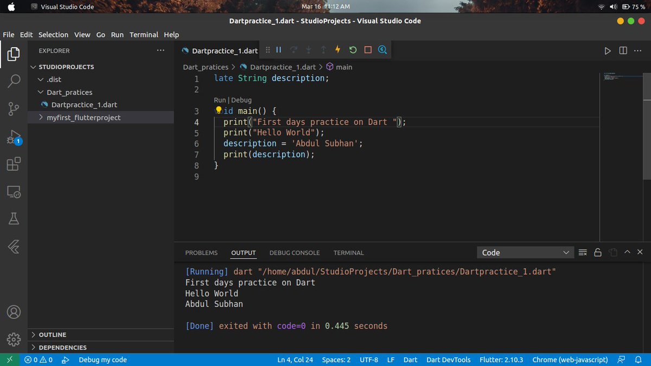
Task: Show code actions via the lightbulb
Action: pyautogui.click(x=219, y=110)
